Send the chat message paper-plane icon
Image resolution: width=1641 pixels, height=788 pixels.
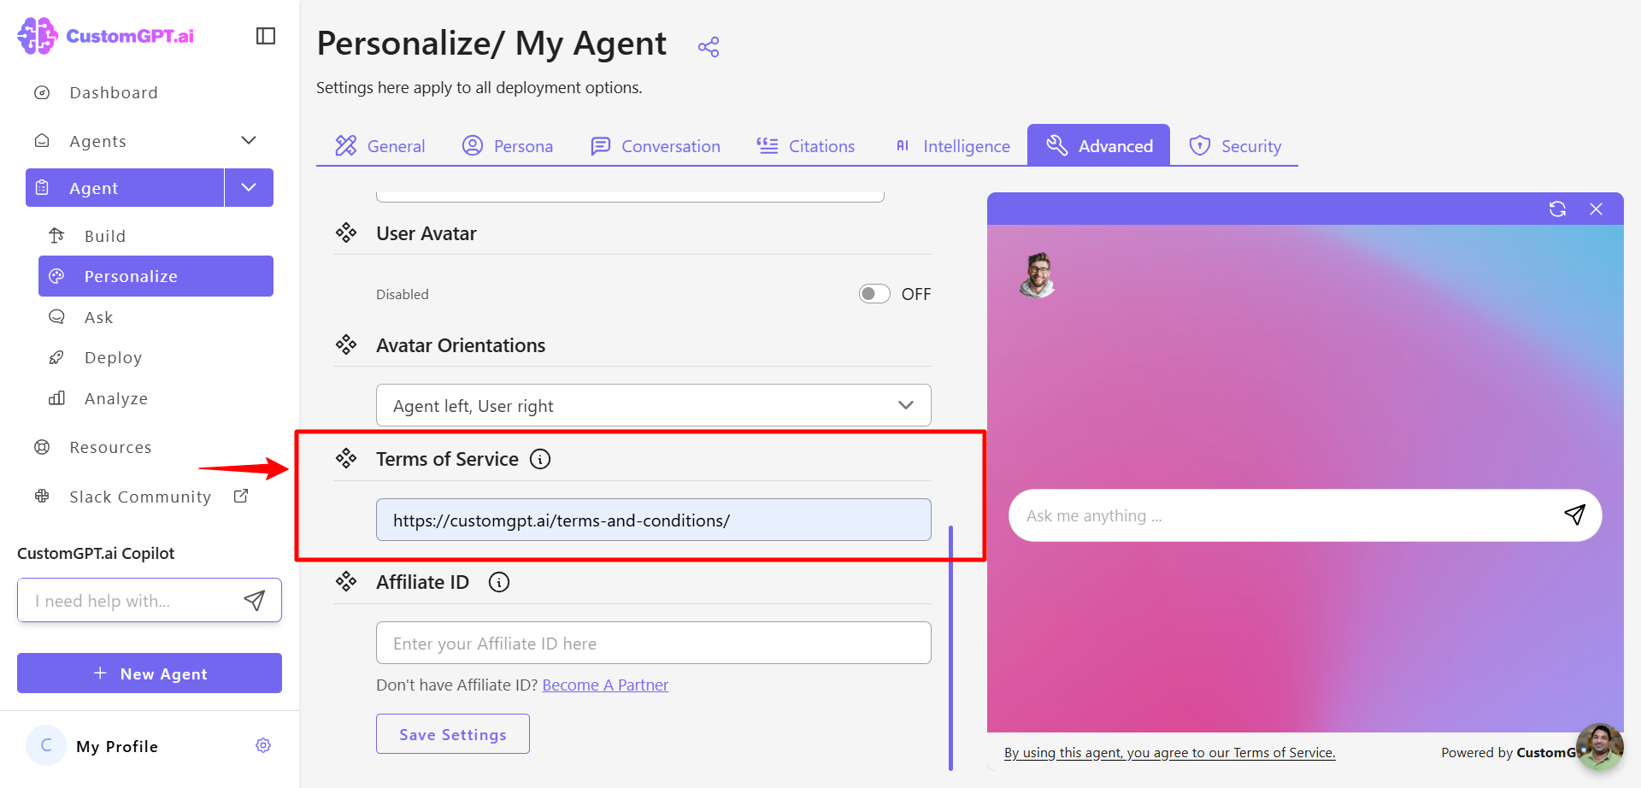tap(1574, 515)
